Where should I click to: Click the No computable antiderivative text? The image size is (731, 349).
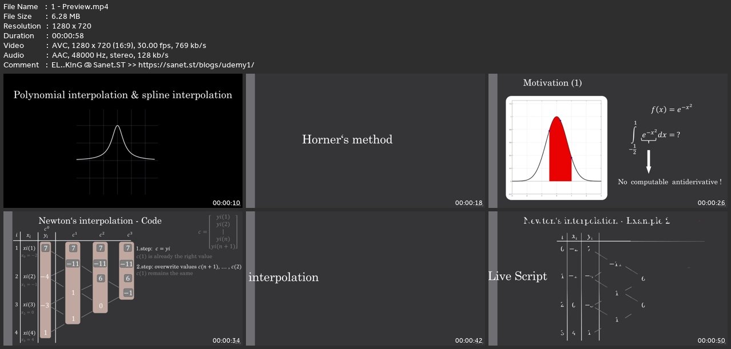coord(669,182)
